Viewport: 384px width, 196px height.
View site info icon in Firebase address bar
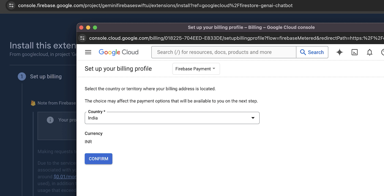click(x=11, y=5)
